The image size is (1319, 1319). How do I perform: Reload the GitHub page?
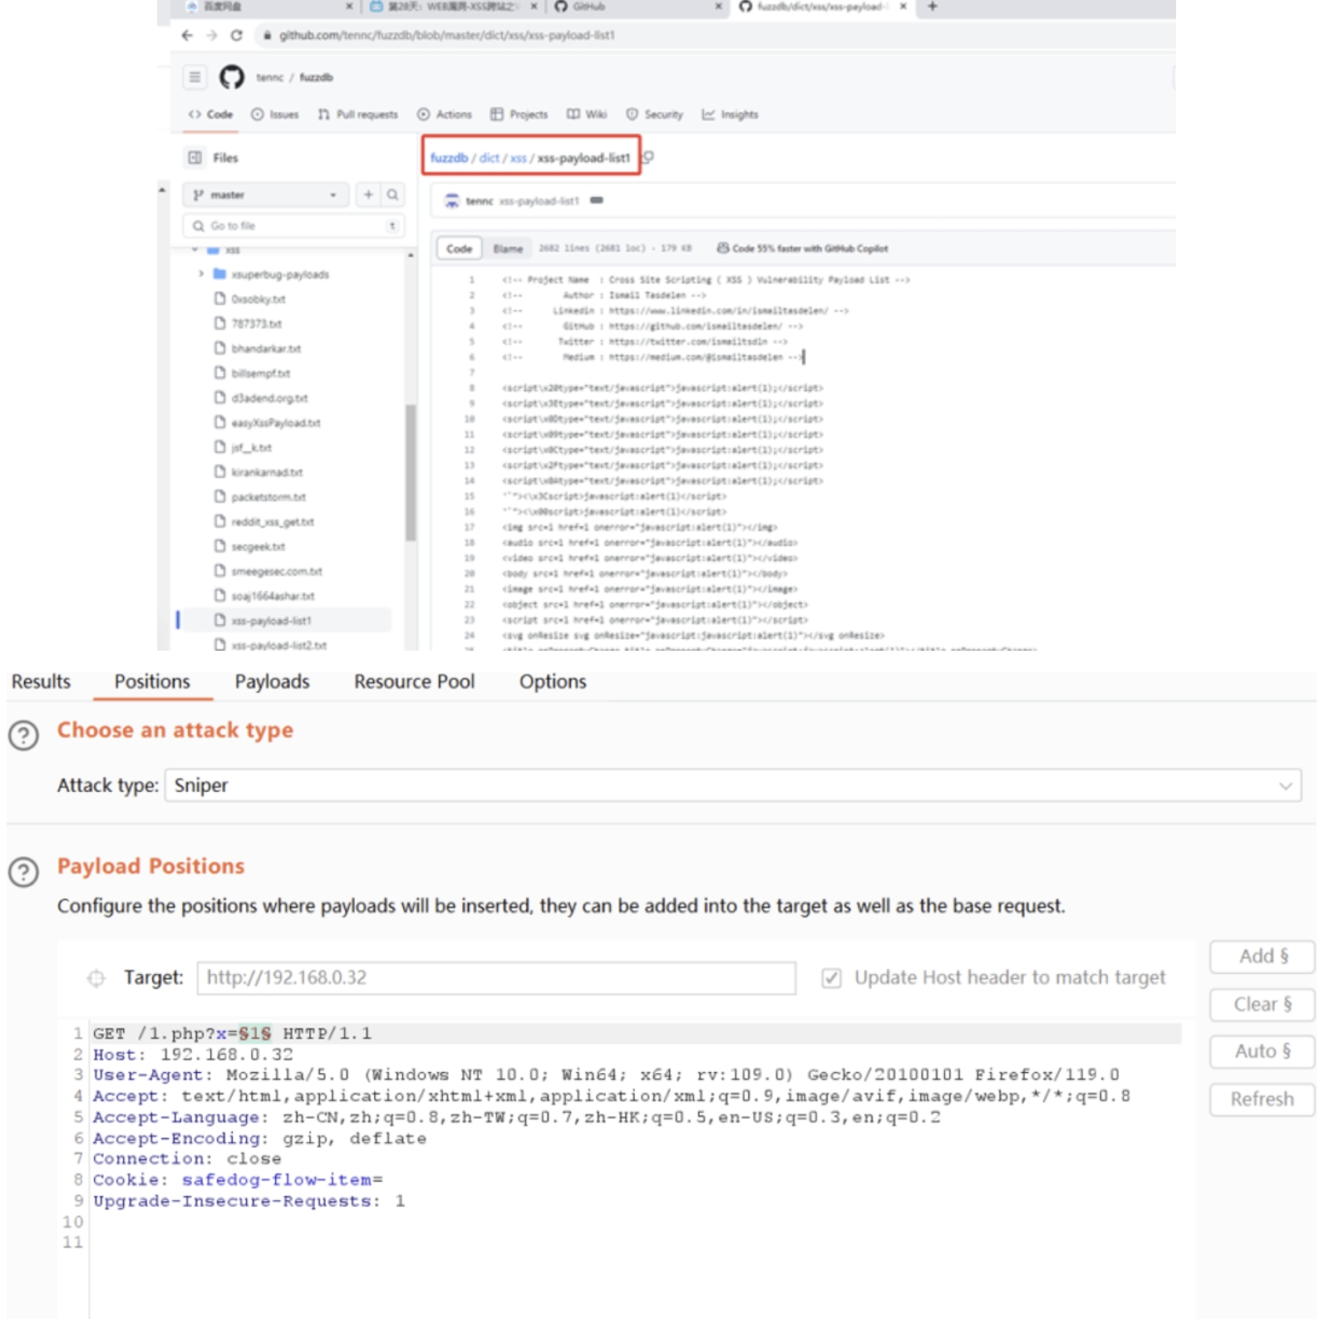(x=237, y=36)
